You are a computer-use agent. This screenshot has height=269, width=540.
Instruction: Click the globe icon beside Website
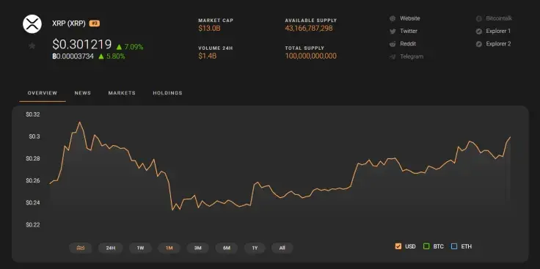click(393, 18)
